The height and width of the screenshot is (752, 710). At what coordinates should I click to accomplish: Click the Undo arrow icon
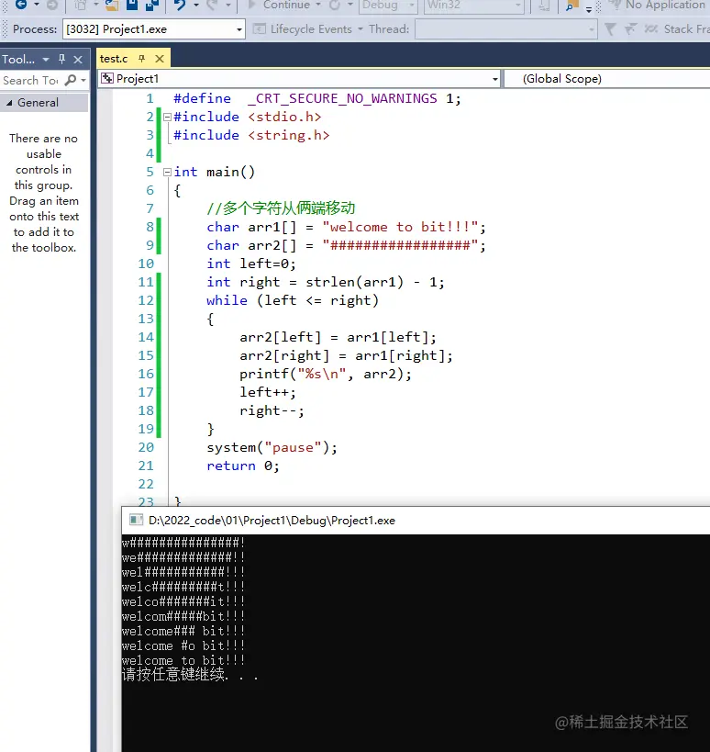click(180, 5)
